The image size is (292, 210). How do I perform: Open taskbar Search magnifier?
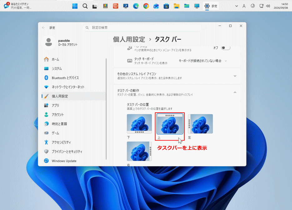point(85,6)
